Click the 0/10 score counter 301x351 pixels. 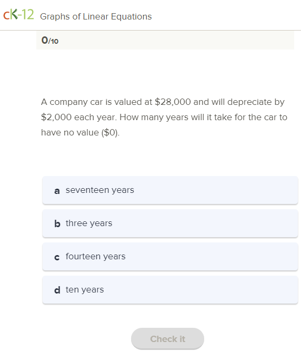(50, 41)
